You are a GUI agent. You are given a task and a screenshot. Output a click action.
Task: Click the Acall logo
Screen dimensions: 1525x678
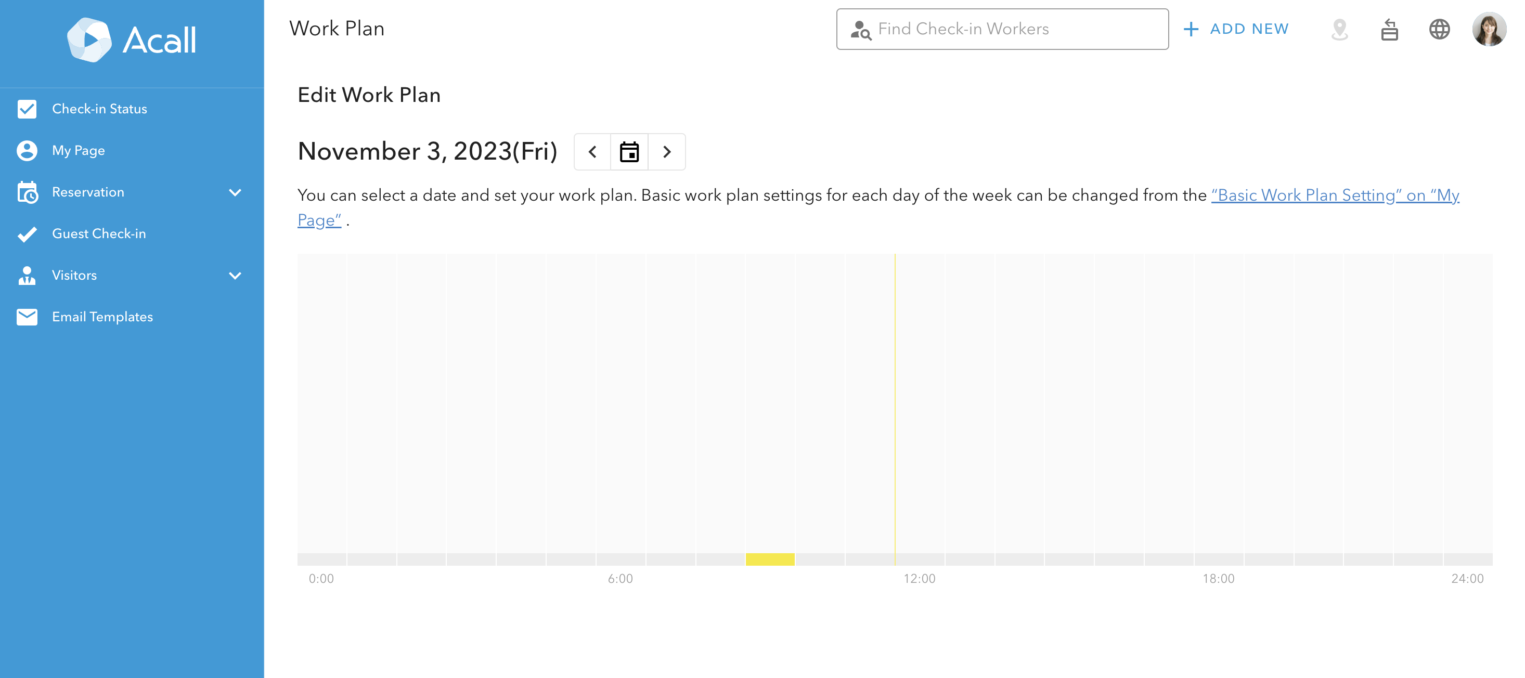coord(132,40)
